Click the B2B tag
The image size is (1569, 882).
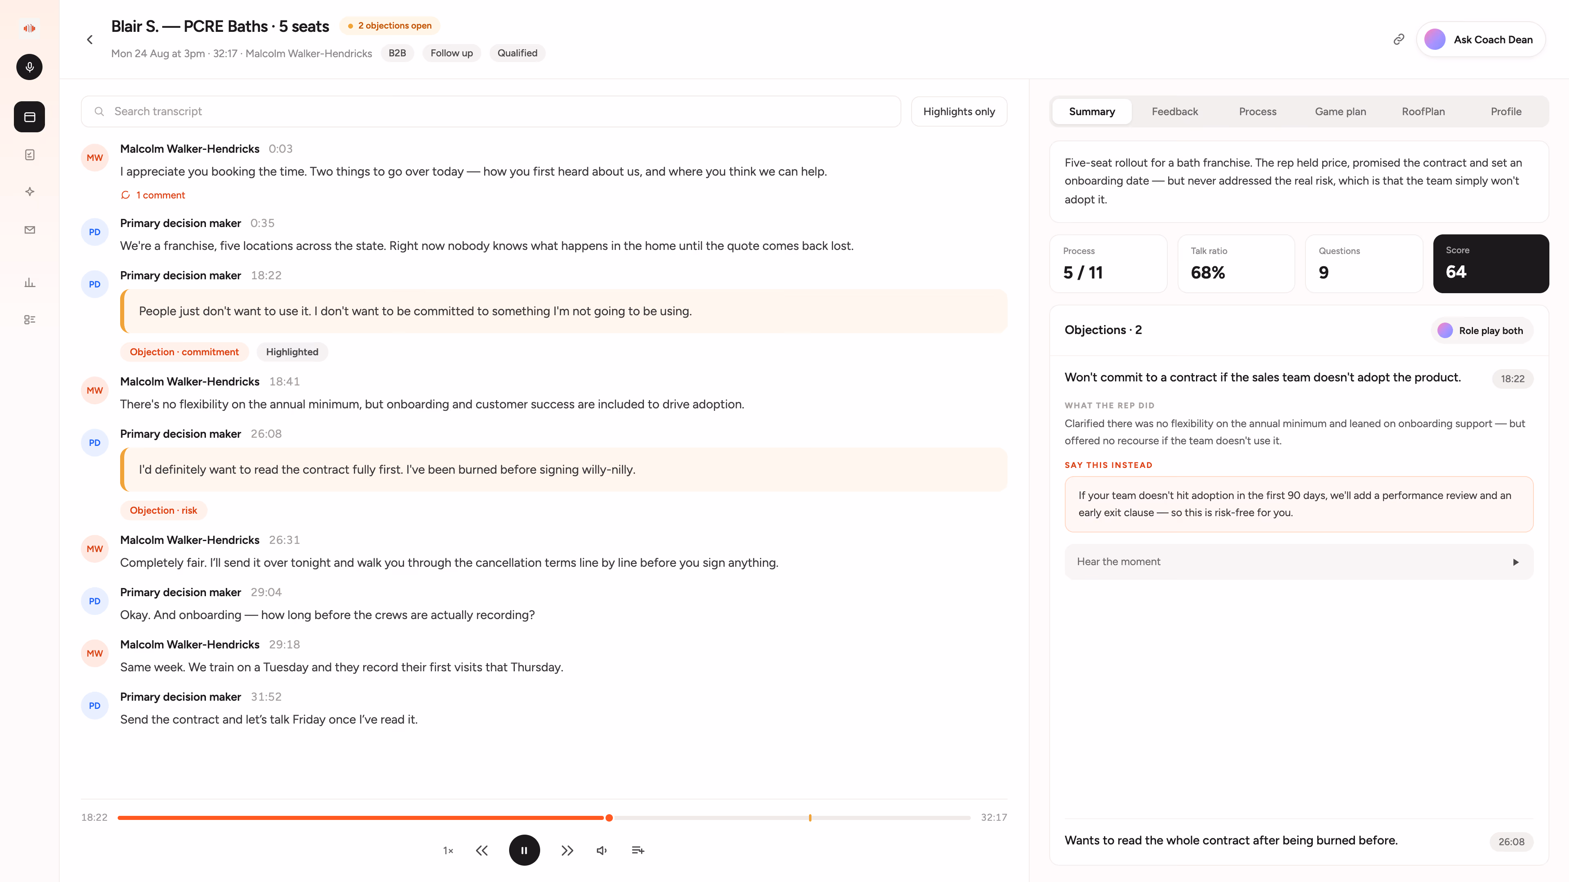click(397, 53)
